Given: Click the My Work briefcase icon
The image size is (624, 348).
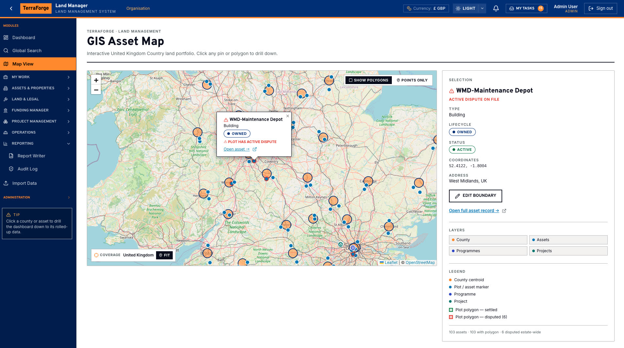Looking at the screenshot, I should pos(6,77).
